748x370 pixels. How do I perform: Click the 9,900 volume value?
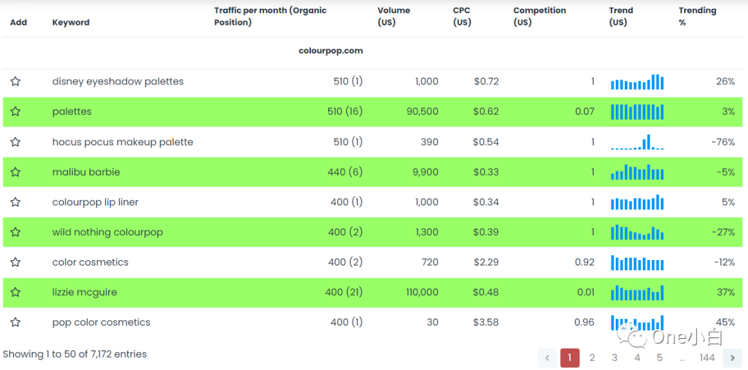pyautogui.click(x=425, y=172)
